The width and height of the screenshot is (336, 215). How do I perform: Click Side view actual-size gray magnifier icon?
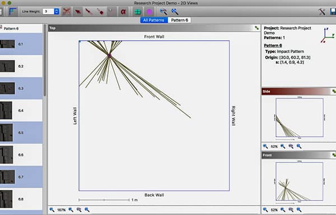coord(291,146)
